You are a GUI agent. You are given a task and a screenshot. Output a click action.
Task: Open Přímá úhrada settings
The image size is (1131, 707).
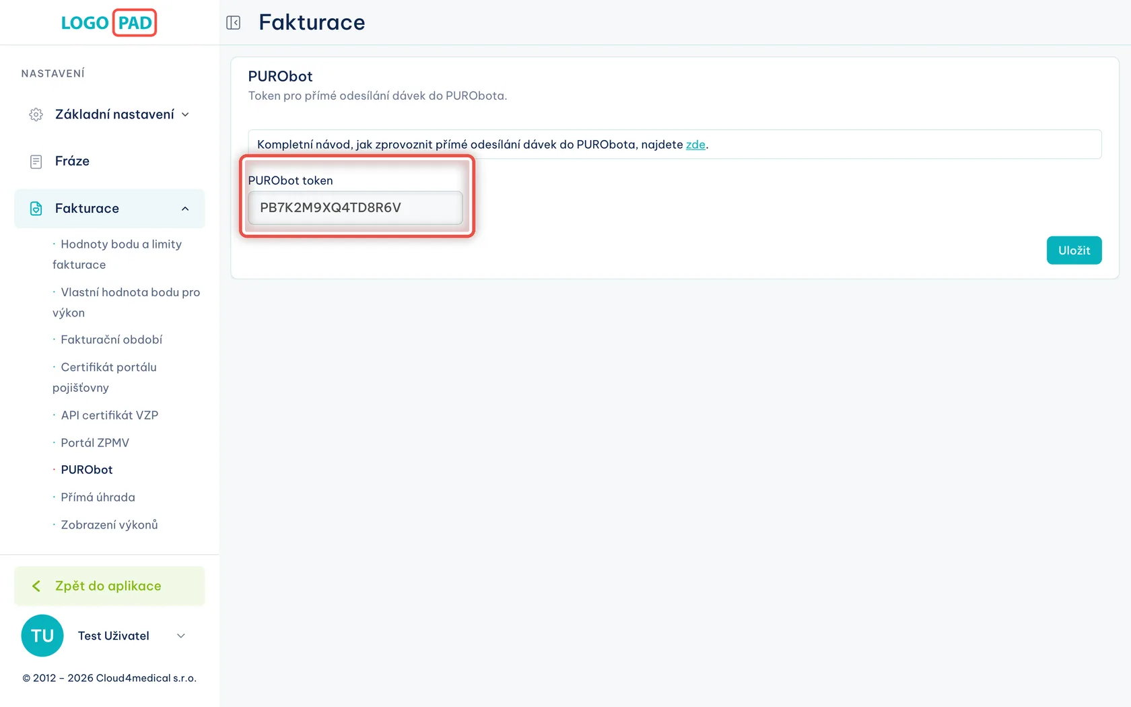point(98,498)
